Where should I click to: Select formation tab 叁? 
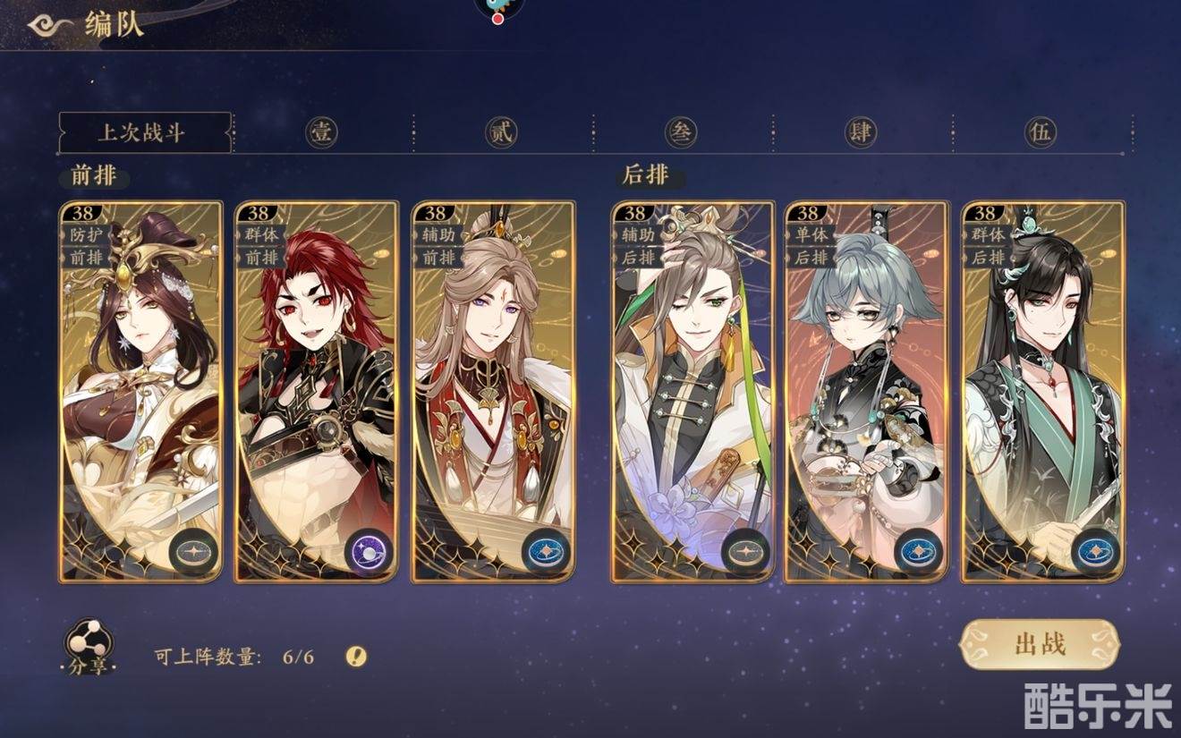point(680,133)
